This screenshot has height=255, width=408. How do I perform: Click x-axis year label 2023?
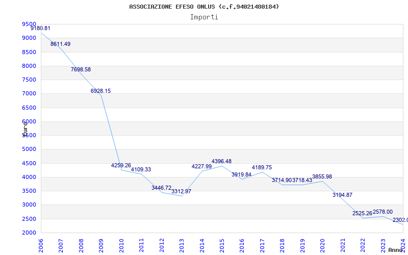point(384,246)
